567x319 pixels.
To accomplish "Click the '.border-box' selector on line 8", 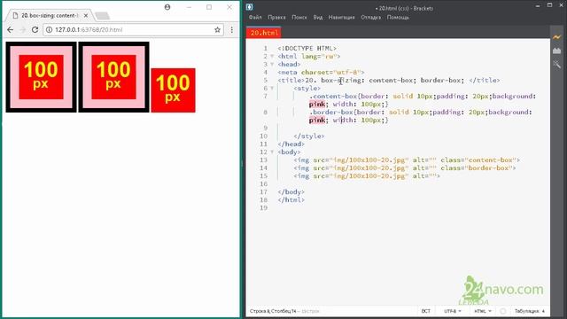I will coord(330,113).
